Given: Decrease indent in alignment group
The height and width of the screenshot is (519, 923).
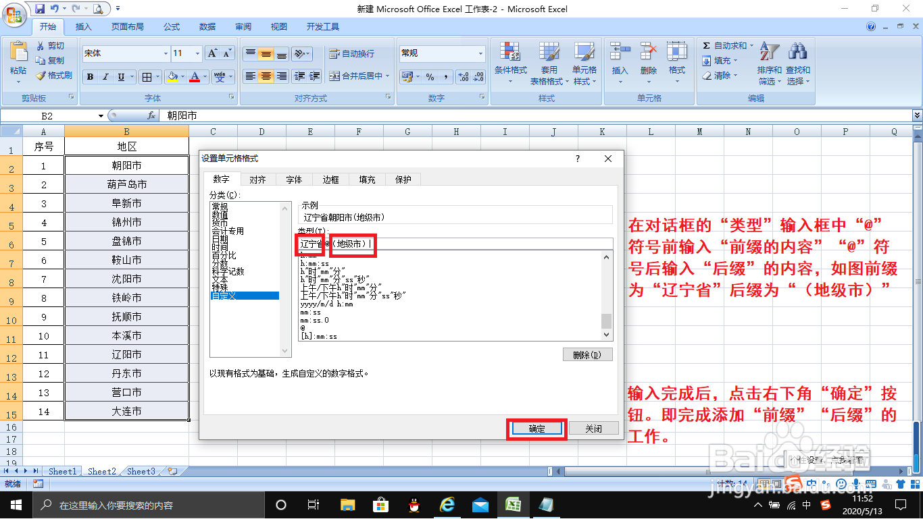Looking at the screenshot, I should 301,76.
